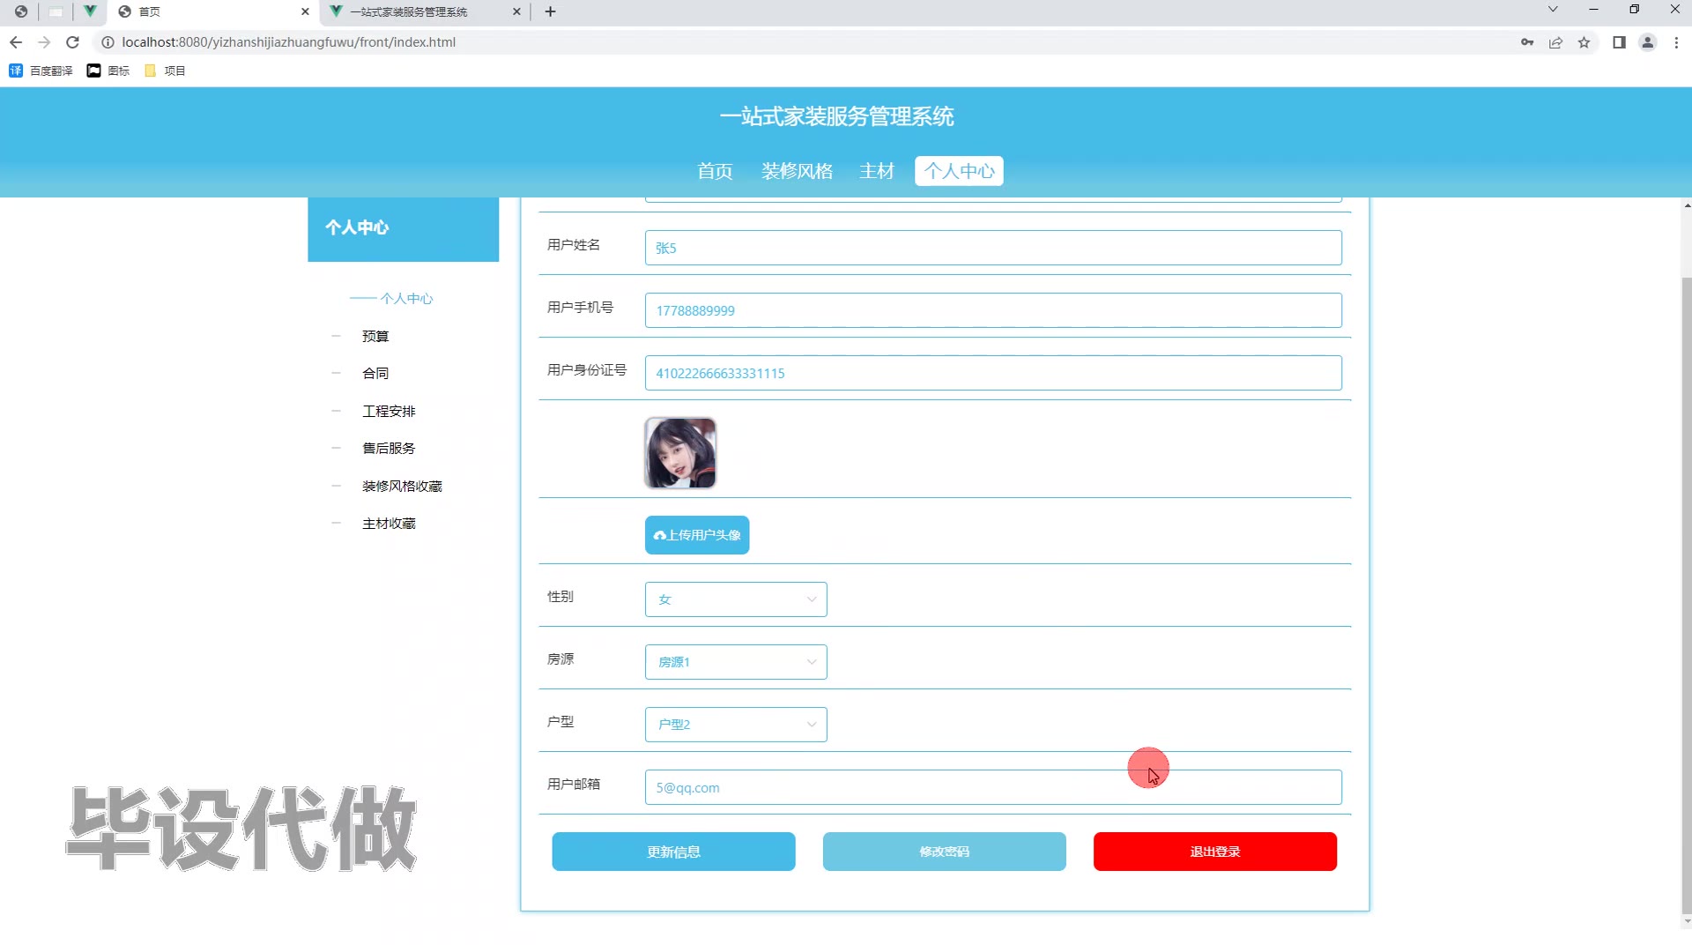View site information icon in address bar
Screen dimensions: 1692x945
tap(108, 42)
